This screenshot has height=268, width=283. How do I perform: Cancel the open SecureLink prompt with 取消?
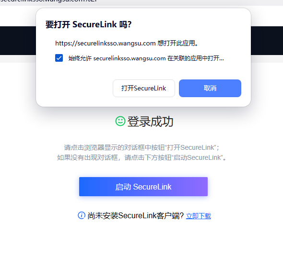point(210,88)
